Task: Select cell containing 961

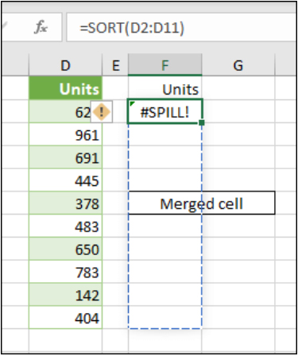Action: pos(65,134)
